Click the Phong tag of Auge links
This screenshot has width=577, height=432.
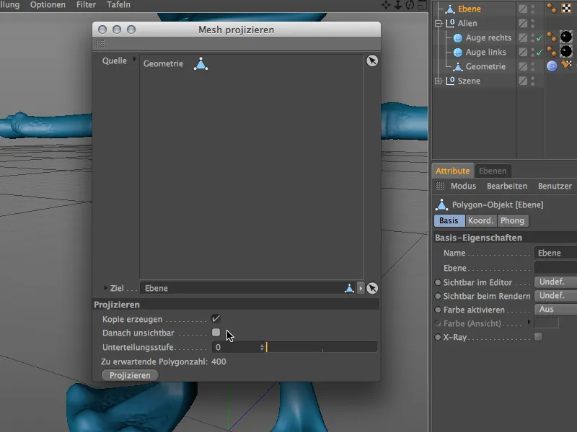(x=552, y=51)
